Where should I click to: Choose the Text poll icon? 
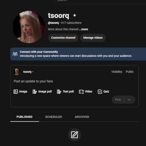59,92
